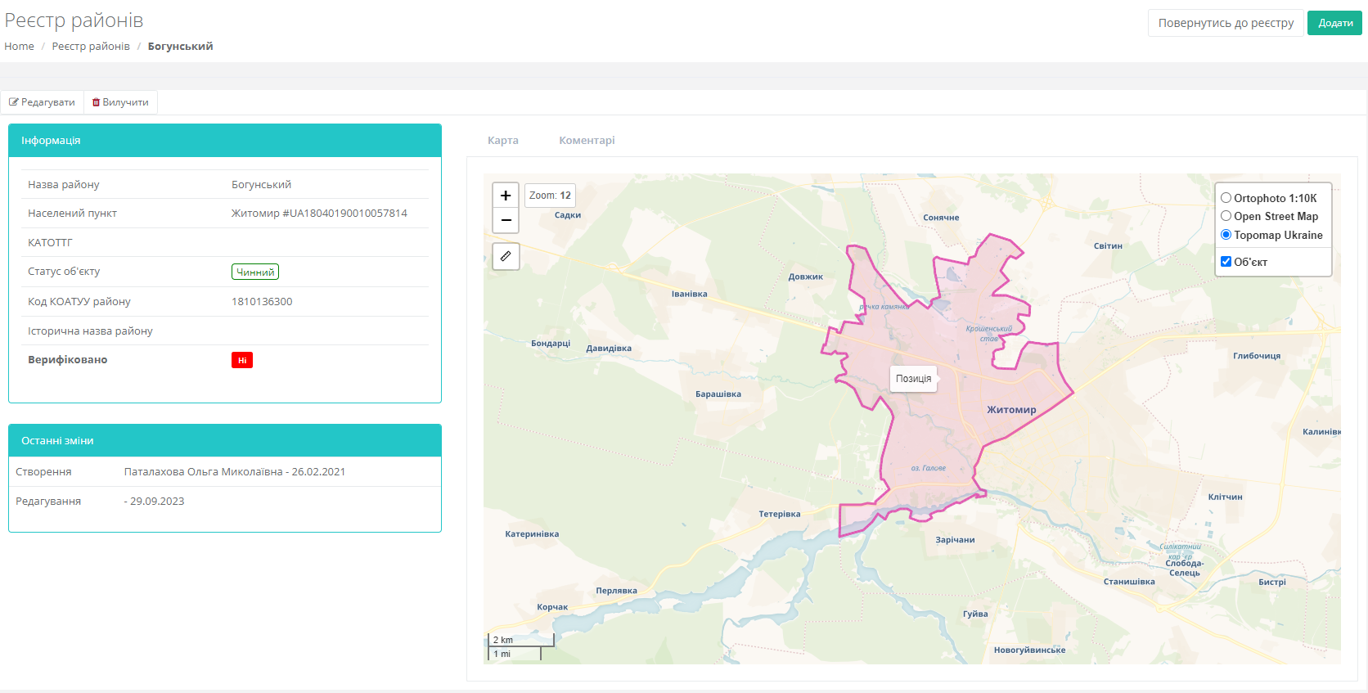Click the Редагувати edit button
Screen dimensions: 1368x693
click(42, 102)
